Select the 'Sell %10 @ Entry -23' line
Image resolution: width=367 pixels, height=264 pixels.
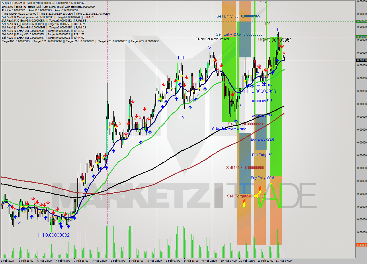coord(43,31)
